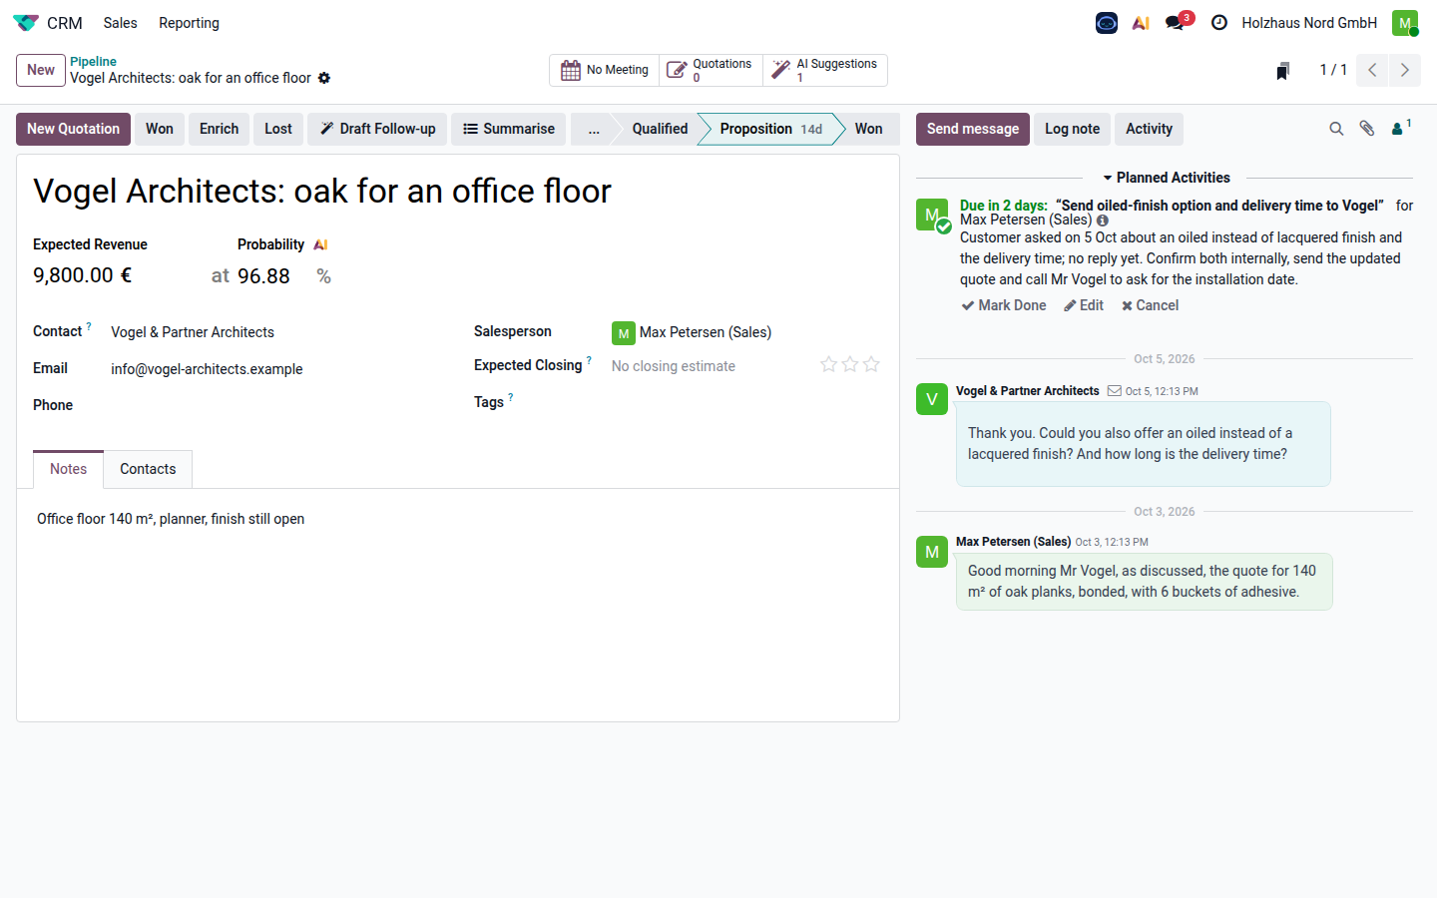The height and width of the screenshot is (898, 1437).
Task: Open the Reporting menu
Action: (189, 23)
